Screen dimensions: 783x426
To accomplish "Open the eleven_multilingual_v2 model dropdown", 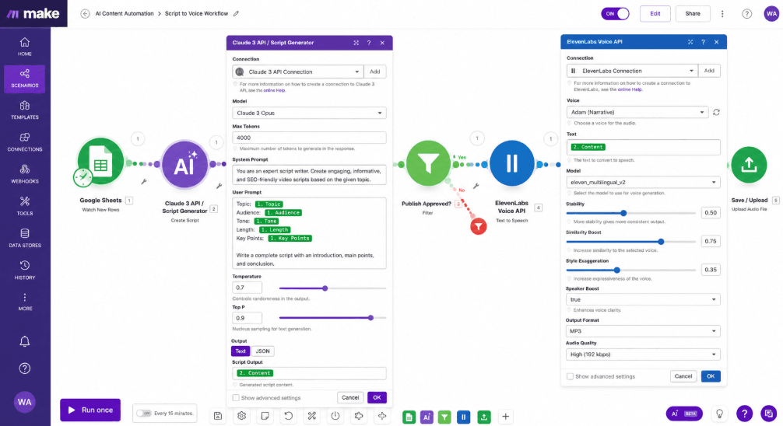I will pyautogui.click(x=643, y=182).
